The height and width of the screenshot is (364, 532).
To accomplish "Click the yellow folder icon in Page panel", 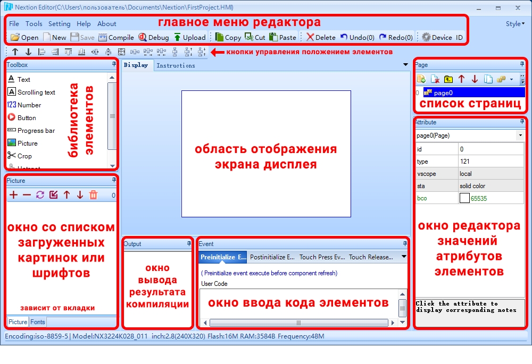I will (448, 79).
